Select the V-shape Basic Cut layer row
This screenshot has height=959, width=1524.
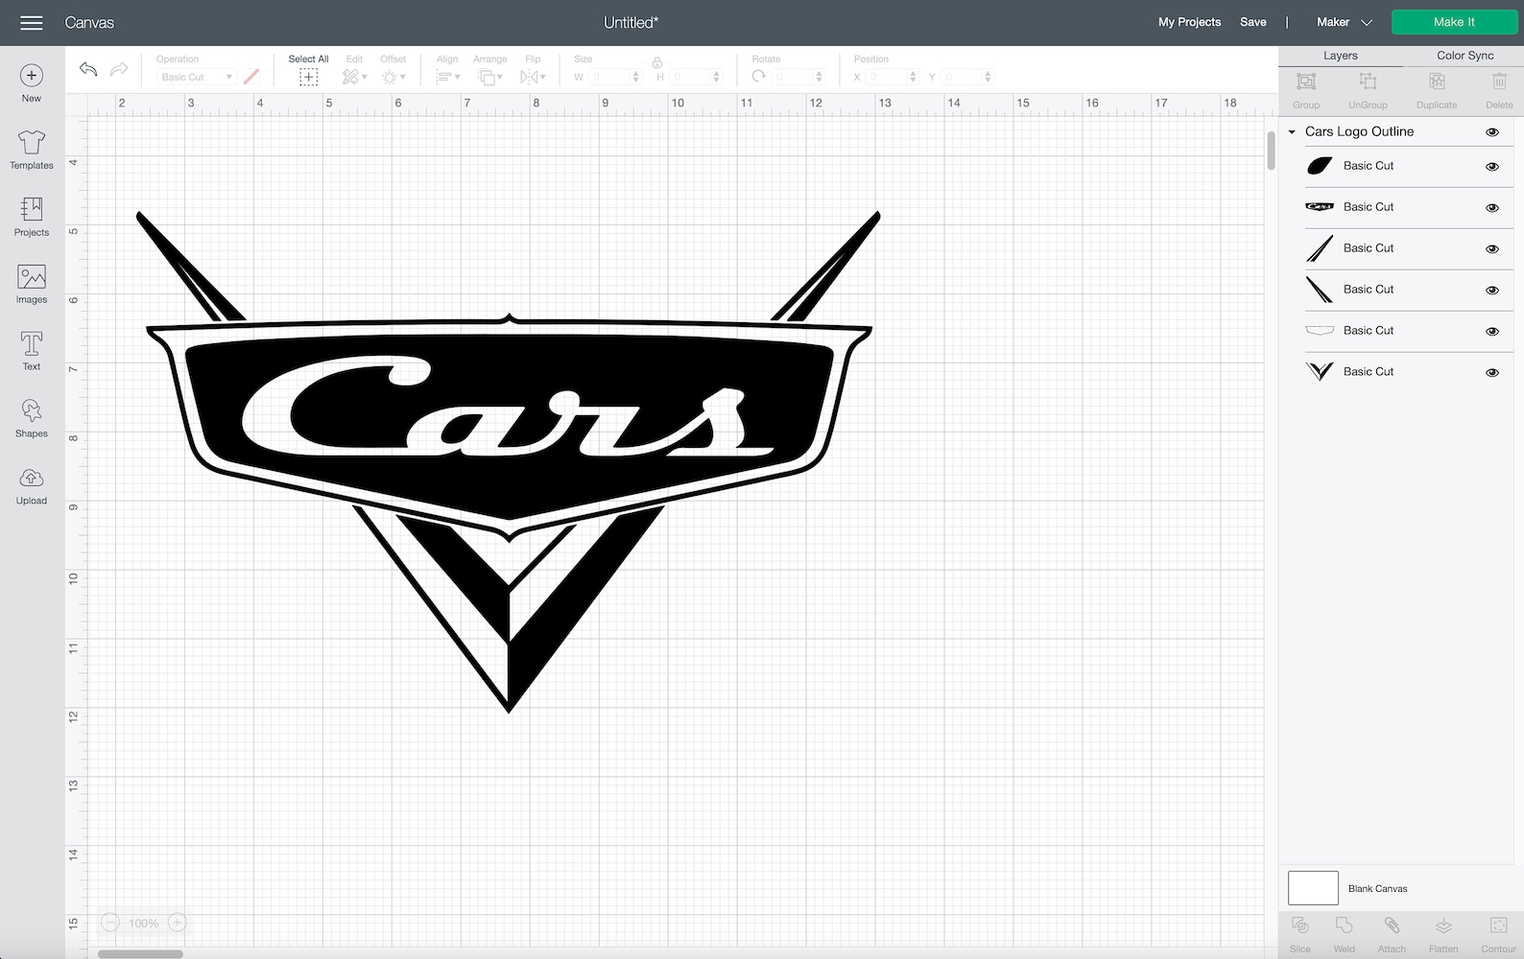tap(1408, 372)
